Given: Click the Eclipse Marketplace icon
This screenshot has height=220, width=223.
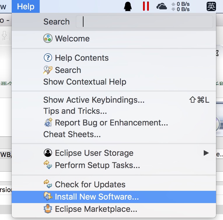Looking at the screenshot, I should (x=48, y=209).
